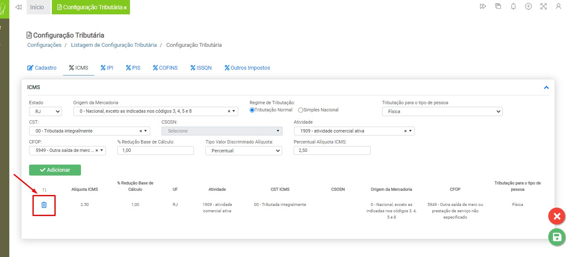The height and width of the screenshot is (257, 566).
Task: Collapse the ICMS panel with the chevron
Action: coord(546,87)
